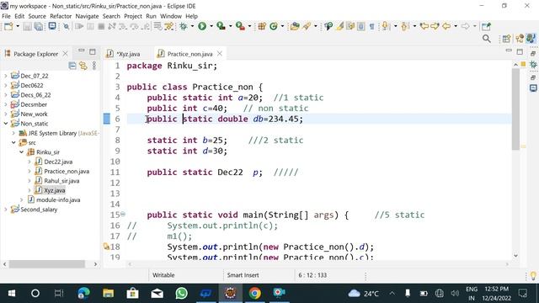The width and height of the screenshot is (539, 303).
Task: Toggle Mark Occurrences highlighter icon
Action: pos(339,26)
